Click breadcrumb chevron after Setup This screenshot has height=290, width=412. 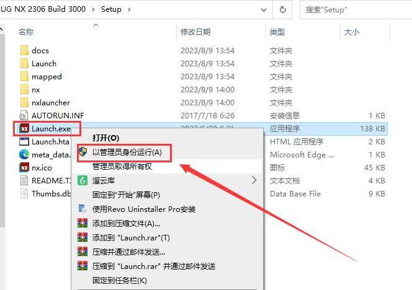point(129,10)
